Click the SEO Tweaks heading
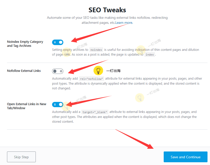210x165 pixels. 107,10
